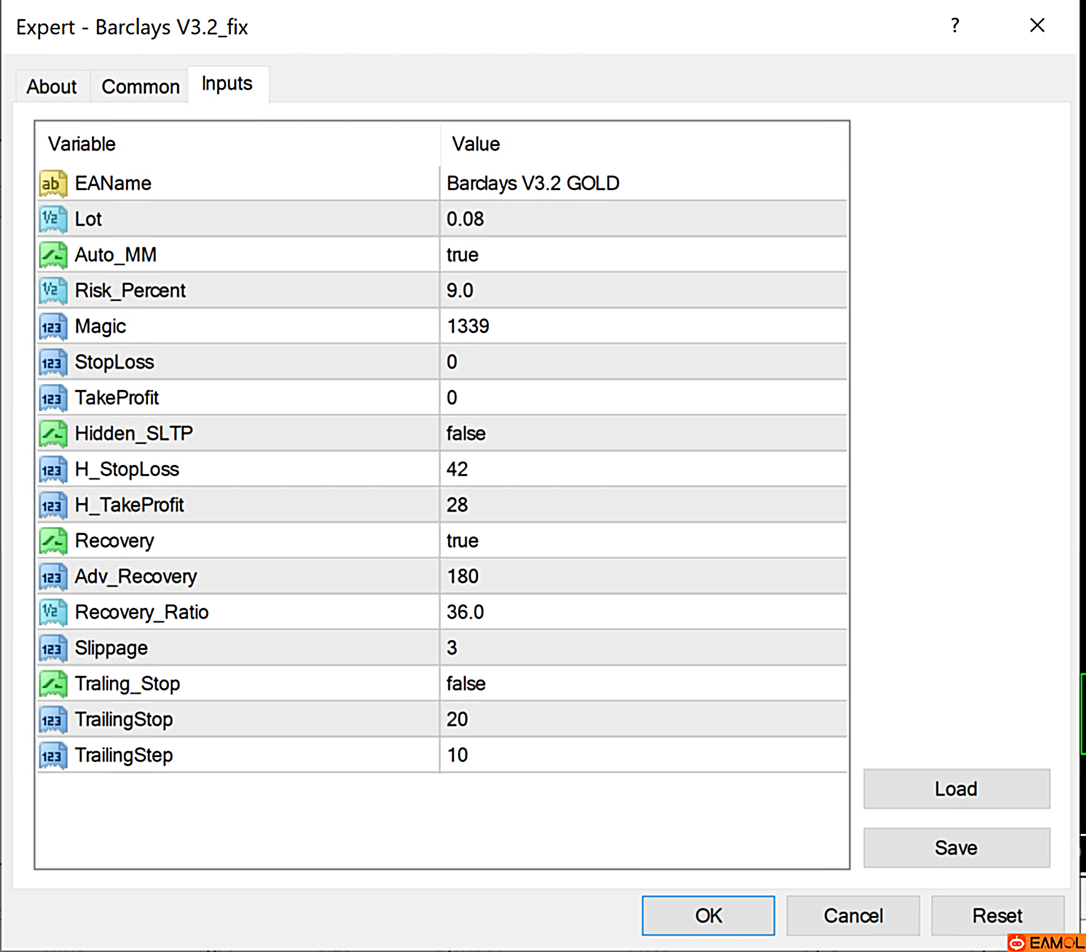The width and height of the screenshot is (1086, 952).
Task: Select the Lot value 0.08 field
Action: [642, 219]
